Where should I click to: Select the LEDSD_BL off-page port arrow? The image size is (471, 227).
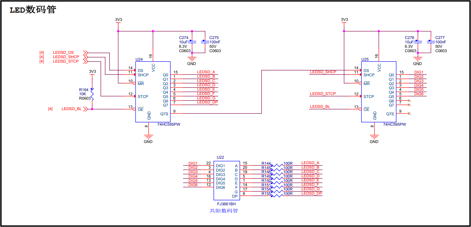[86, 109]
